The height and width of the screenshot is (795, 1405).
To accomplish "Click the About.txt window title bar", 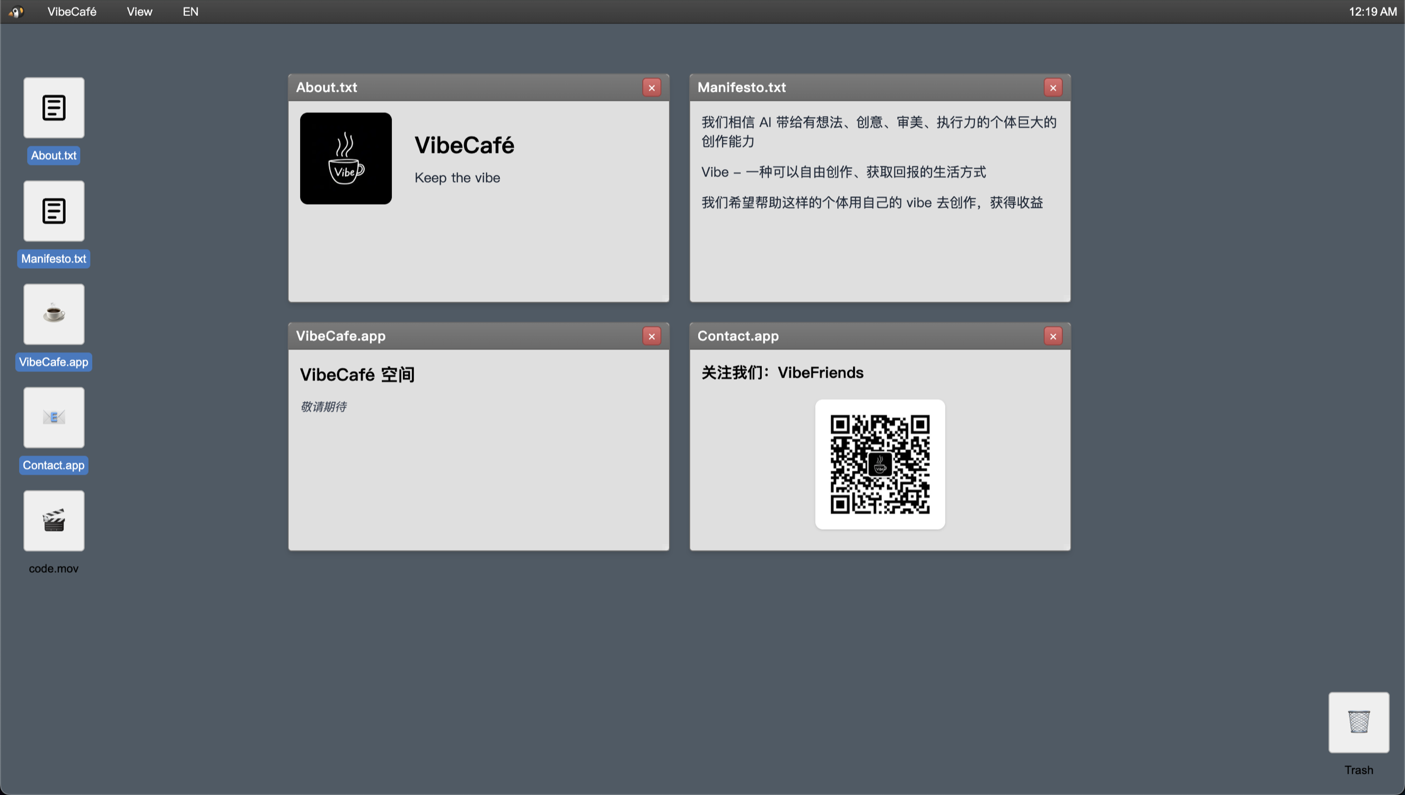I will point(478,88).
